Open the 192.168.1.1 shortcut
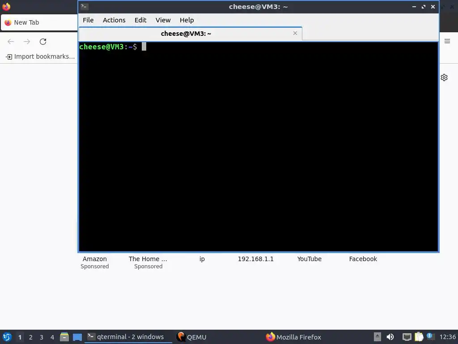The height and width of the screenshot is (344, 458). 255,259
